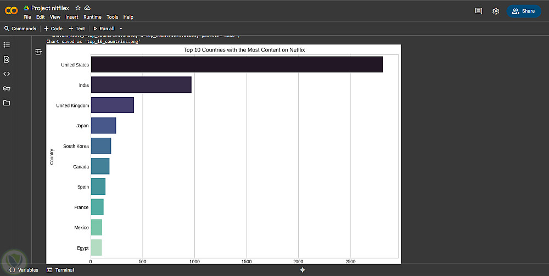Viewport: 549px width, 276px height.
Task: Click the Canada bar in the chart
Action: pos(100,166)
